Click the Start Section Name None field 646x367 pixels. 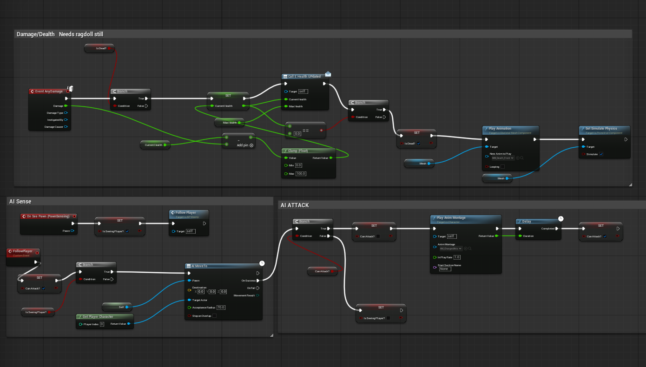coord(445,269)
